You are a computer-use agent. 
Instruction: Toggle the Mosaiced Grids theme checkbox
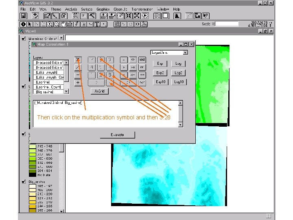click(x=24, y=39)
